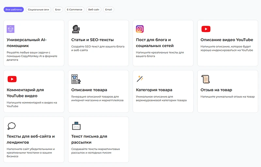Click text 'Напишите описание, которое будет хорошо индексироваться'
Viewport: 261px width, 167px height.
point(227,48)
